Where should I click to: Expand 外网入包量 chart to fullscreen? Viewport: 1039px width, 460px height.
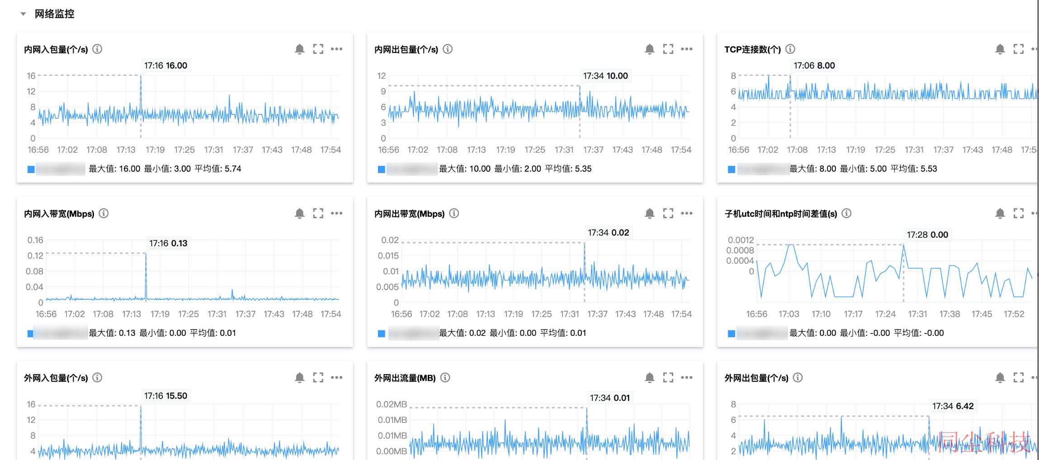(318, 377)
